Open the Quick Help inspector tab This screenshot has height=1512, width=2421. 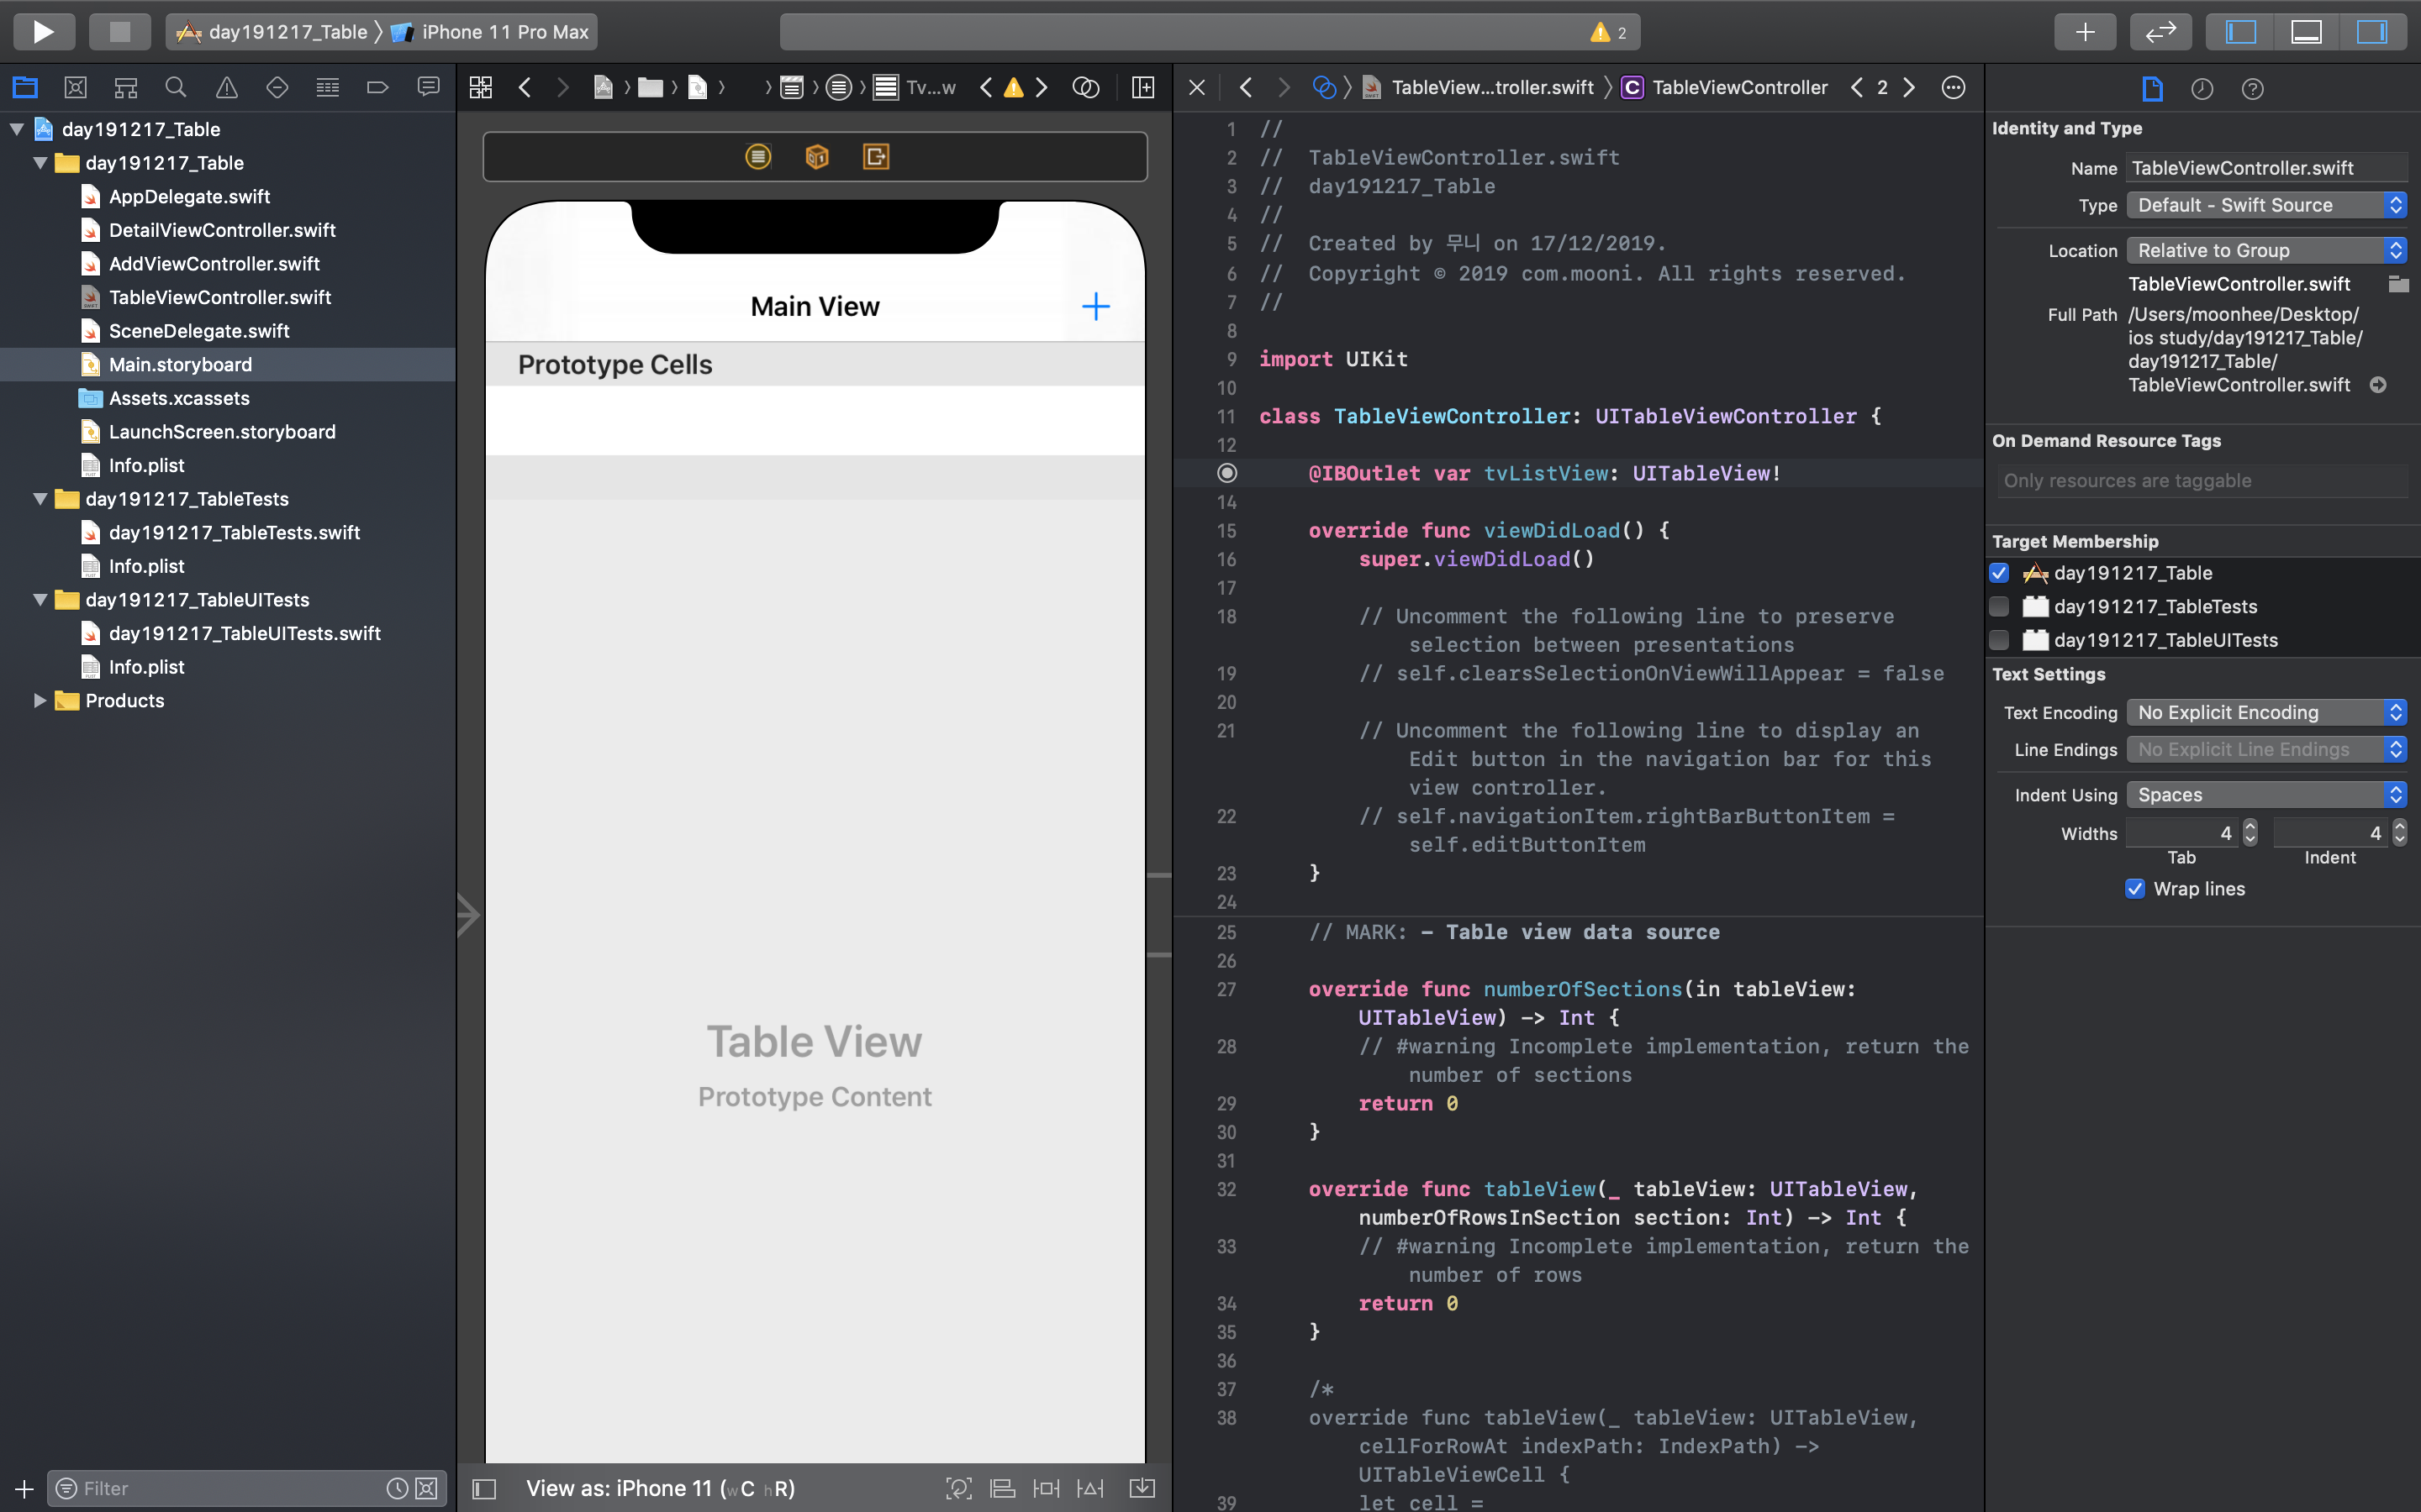[x=2252, y=89]
